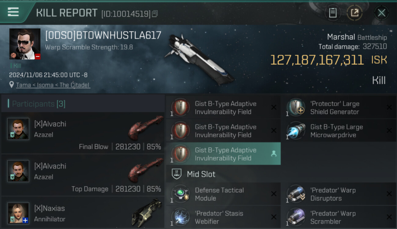Open Naxias pilot portrait
Screen dimensions: 397x229
18,213
